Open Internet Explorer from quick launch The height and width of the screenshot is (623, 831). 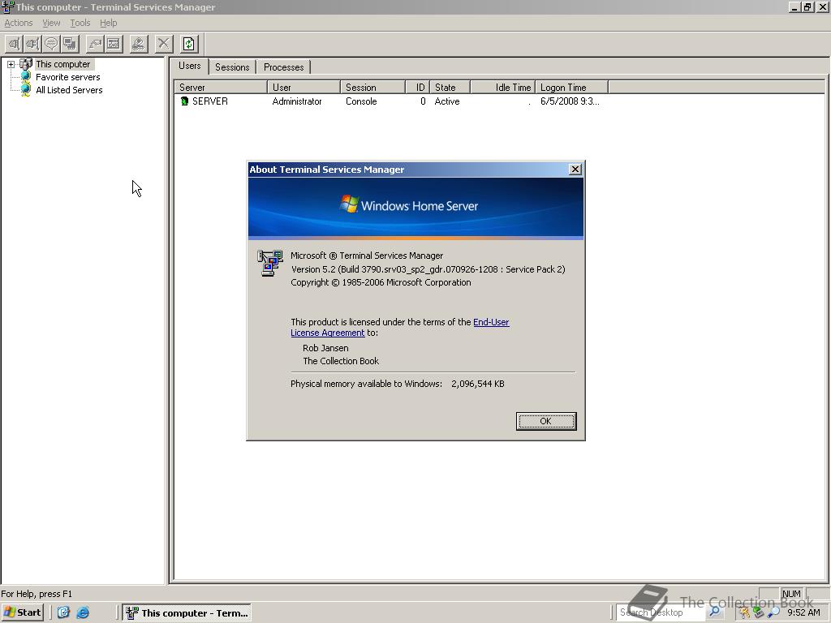coord(83,613)
